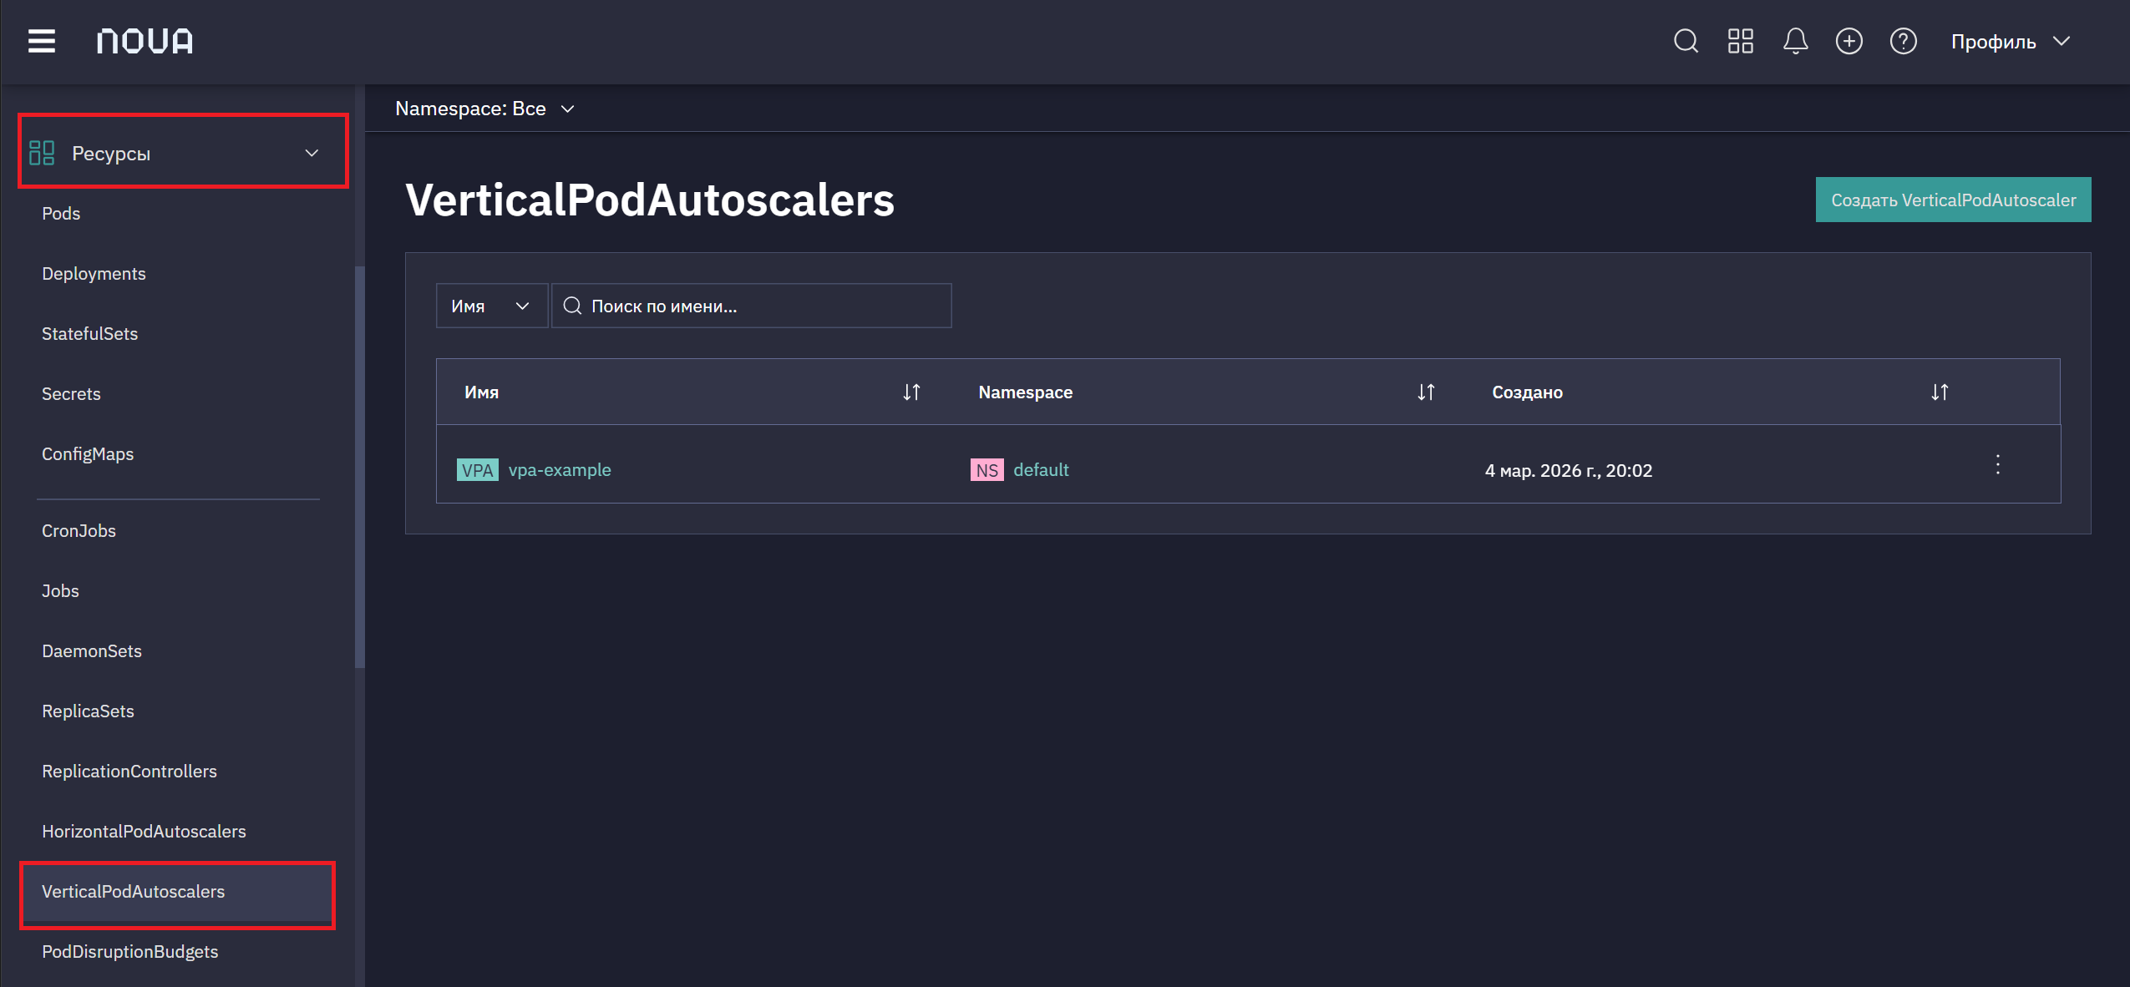Select VerticalPodAutoscalers in sidebar
The height and width of the screenshot is (987, 2130).
tap(177, 892)
